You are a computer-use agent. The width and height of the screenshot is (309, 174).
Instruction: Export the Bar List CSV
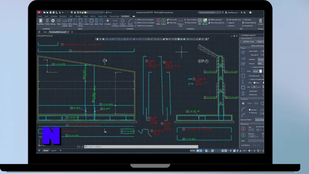(205, 21)
